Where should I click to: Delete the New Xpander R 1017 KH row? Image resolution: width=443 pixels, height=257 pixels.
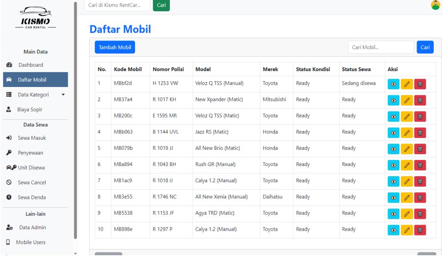tap(420, 101)
